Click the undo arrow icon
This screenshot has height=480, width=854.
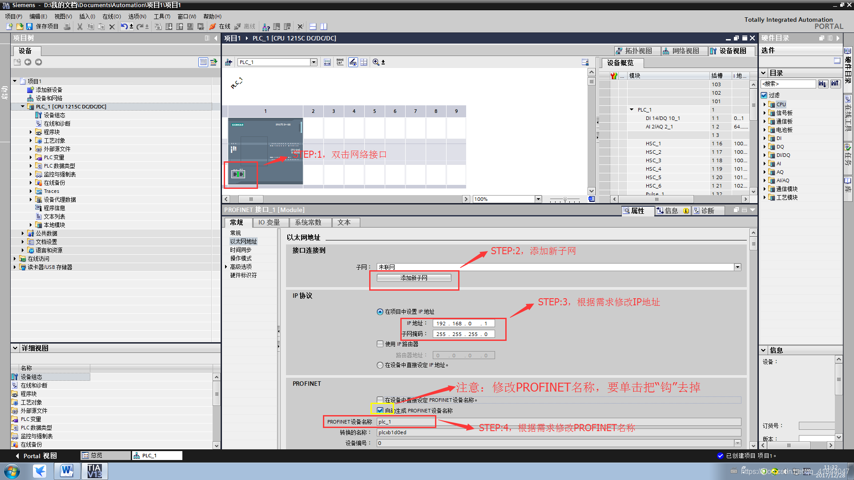(124, 27)
